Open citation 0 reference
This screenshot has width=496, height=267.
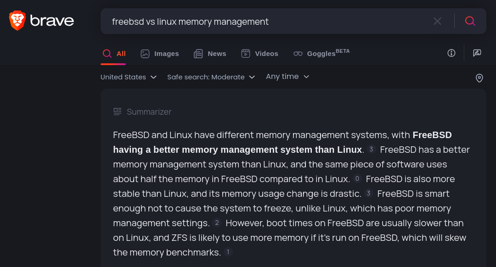pyautogui.click(x=357, y=178)
